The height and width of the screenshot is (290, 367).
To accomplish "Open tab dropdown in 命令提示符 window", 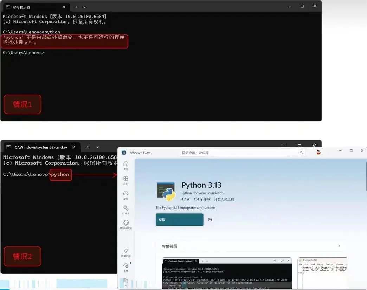I will (85, 7).
